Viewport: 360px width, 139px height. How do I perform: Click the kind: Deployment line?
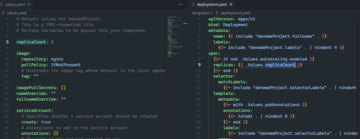(x=228, y=25)
